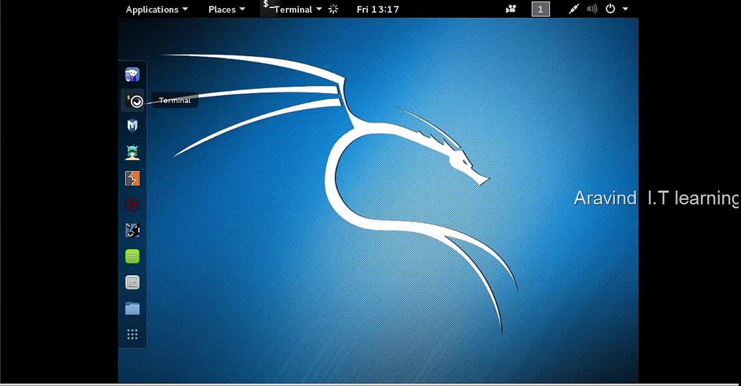Open the Terminal app menu in top bar
Screen dimensions: 741x386
coord(292,9)
